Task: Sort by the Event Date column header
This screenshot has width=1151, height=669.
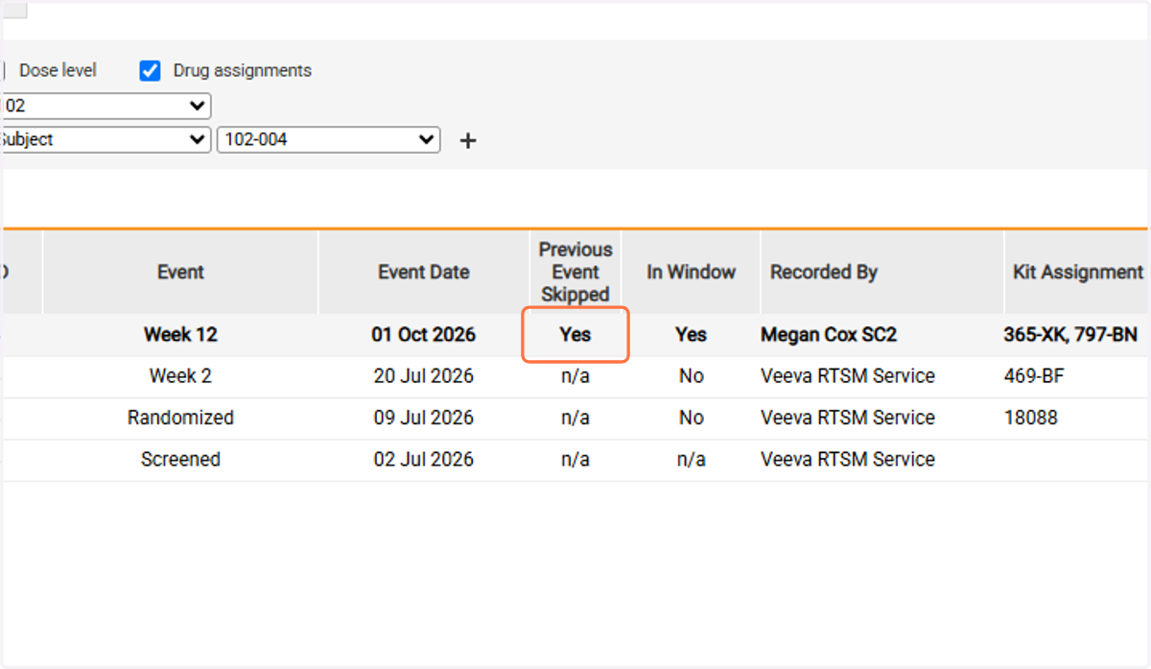Action: pos(423,273)
